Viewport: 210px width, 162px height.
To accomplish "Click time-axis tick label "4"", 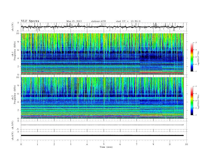I will click(87, 144).
